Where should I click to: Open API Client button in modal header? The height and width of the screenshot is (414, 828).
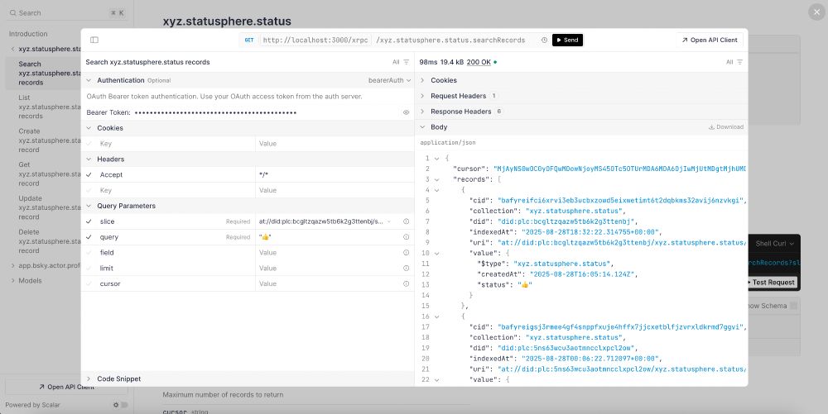[710, 40]
